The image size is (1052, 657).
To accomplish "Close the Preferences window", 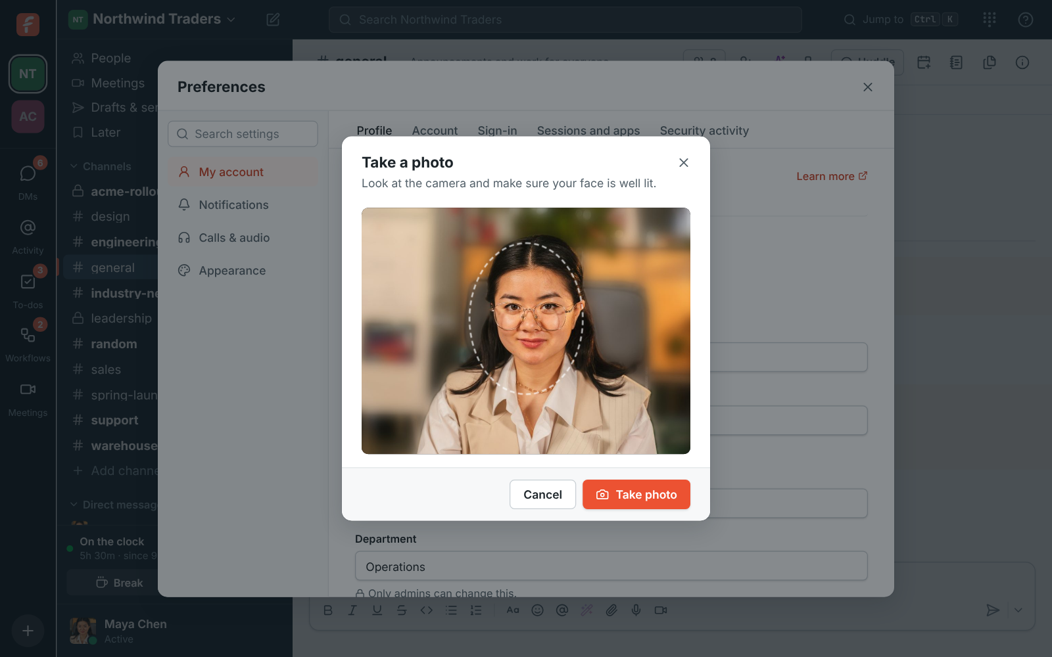I will point(868,87).
